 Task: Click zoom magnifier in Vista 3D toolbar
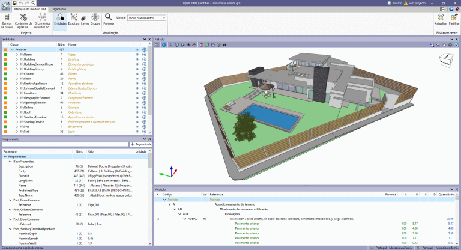pyautogui.click(x=438, y=45)
